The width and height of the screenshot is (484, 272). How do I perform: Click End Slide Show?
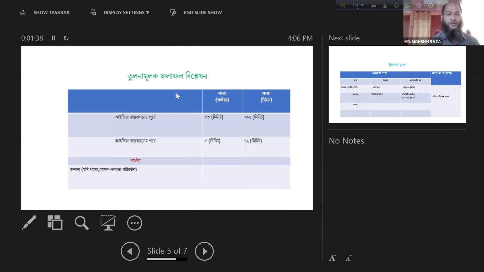pyautogui.click(x=196, y=12)
